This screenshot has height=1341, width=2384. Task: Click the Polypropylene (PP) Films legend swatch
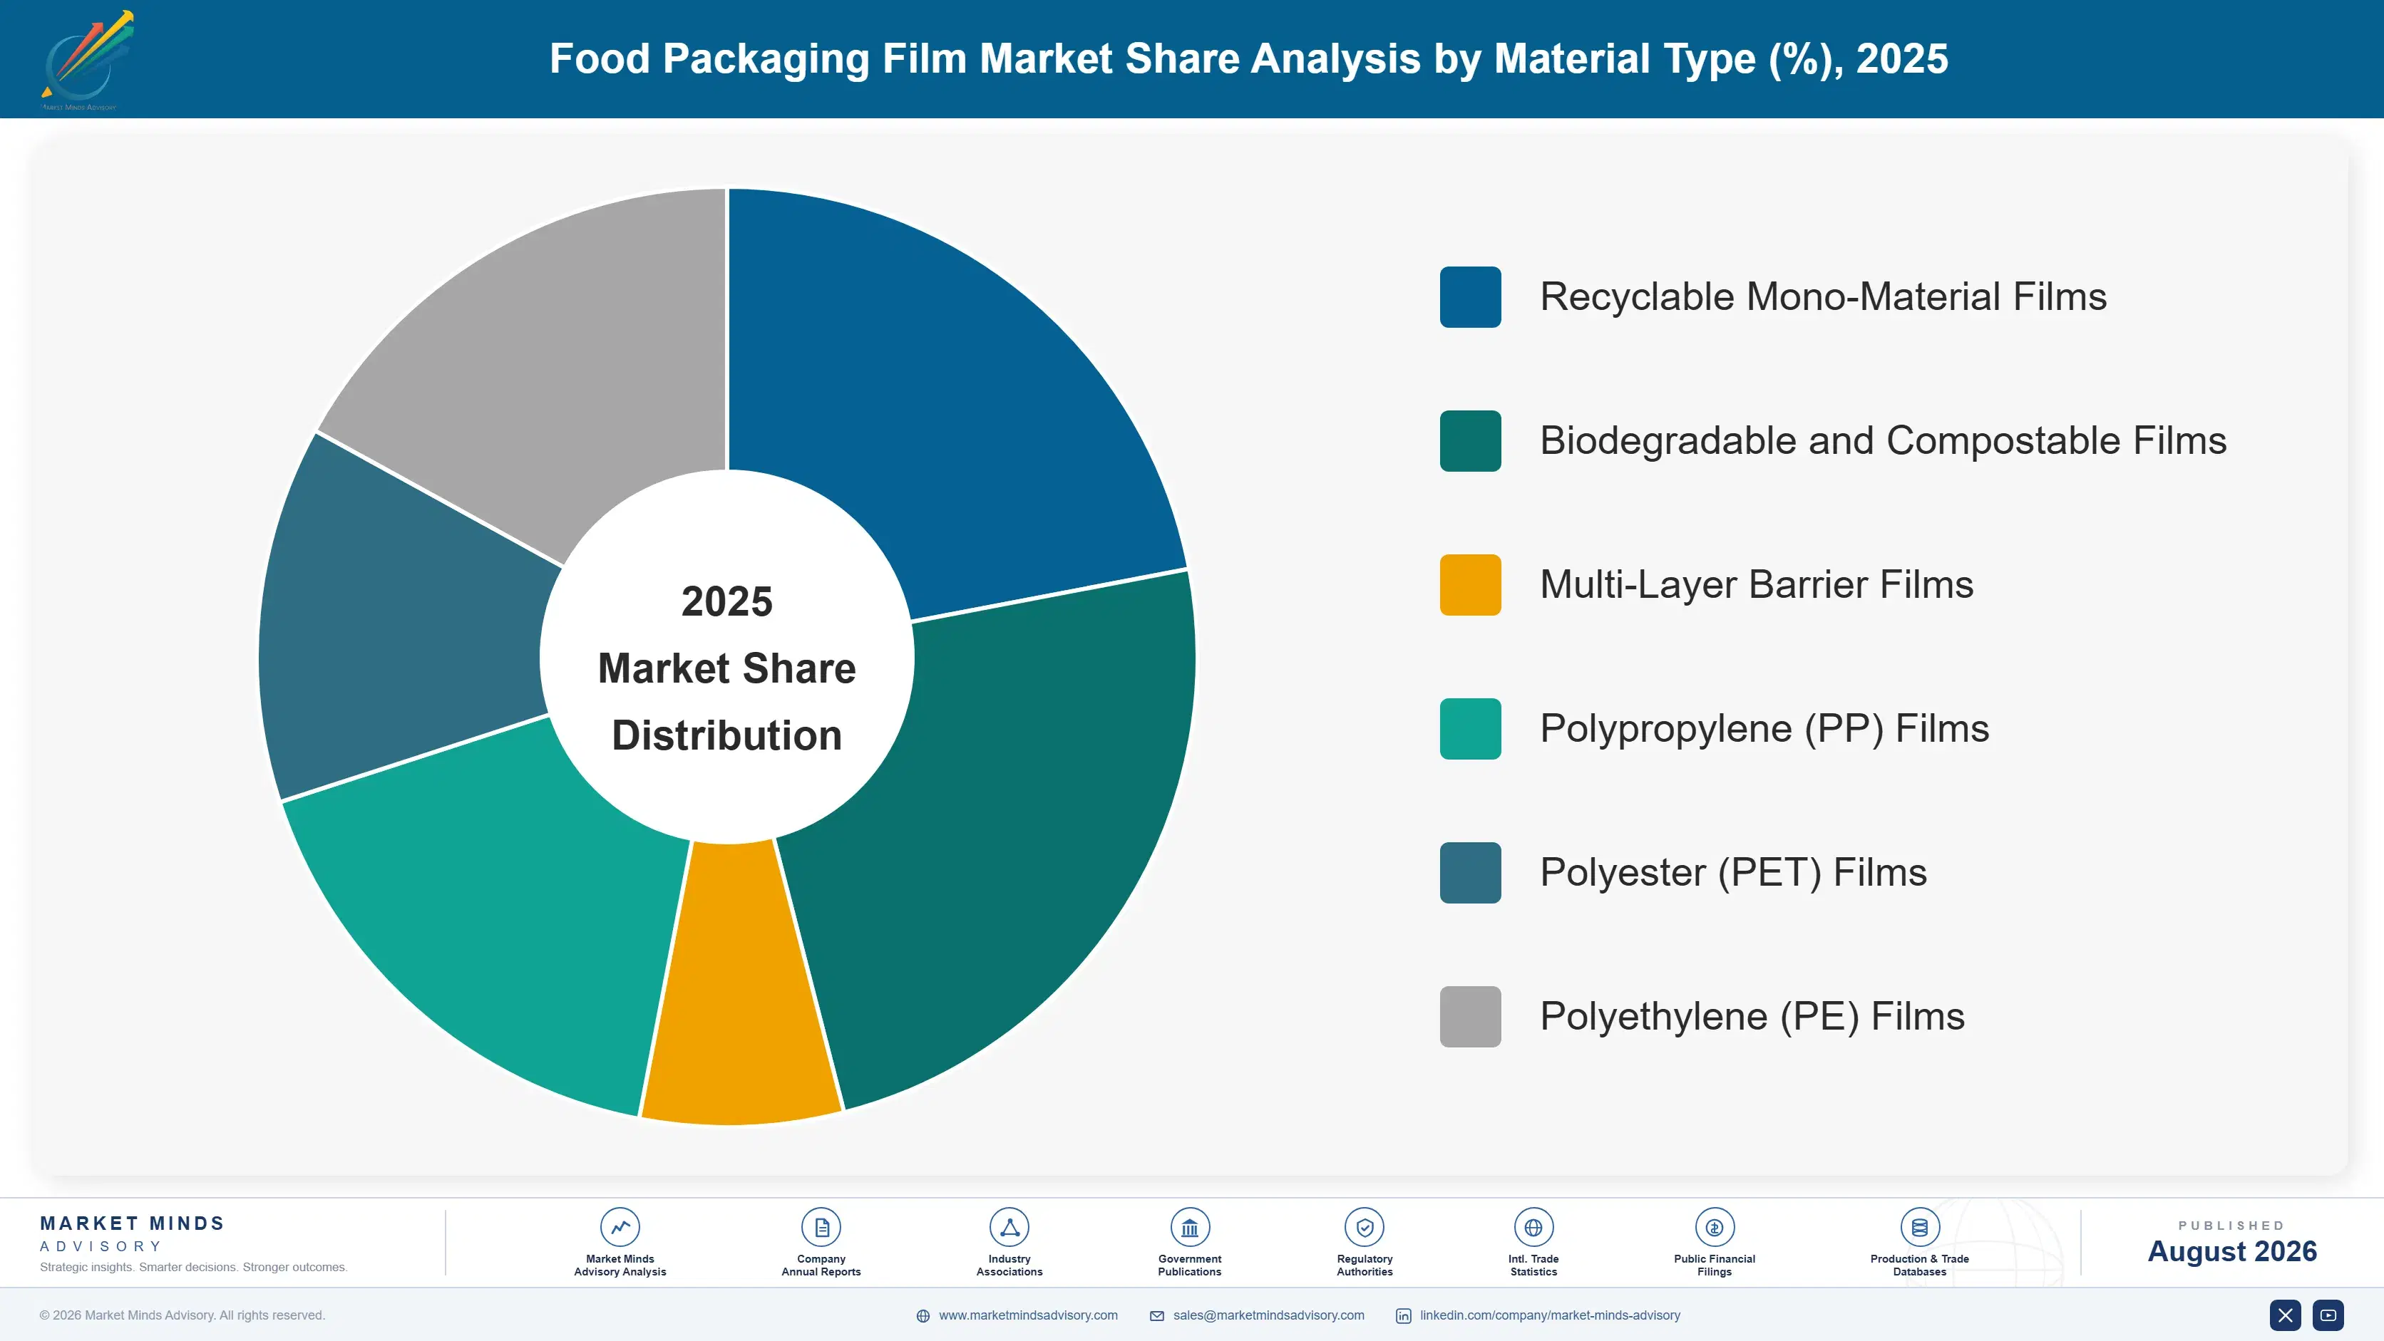point(1469,729)
